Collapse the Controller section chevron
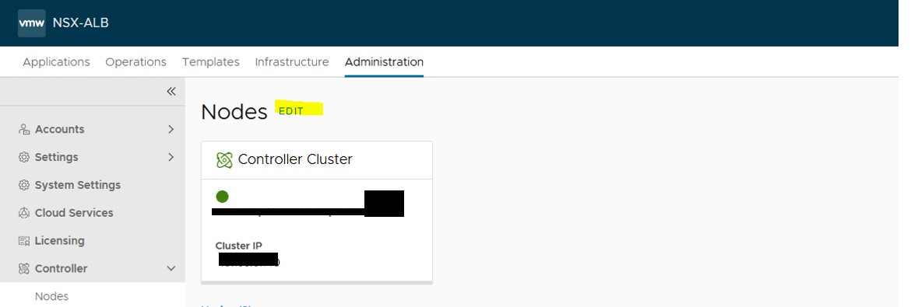Screen dimensions: 918x307 tap(171, 269)
